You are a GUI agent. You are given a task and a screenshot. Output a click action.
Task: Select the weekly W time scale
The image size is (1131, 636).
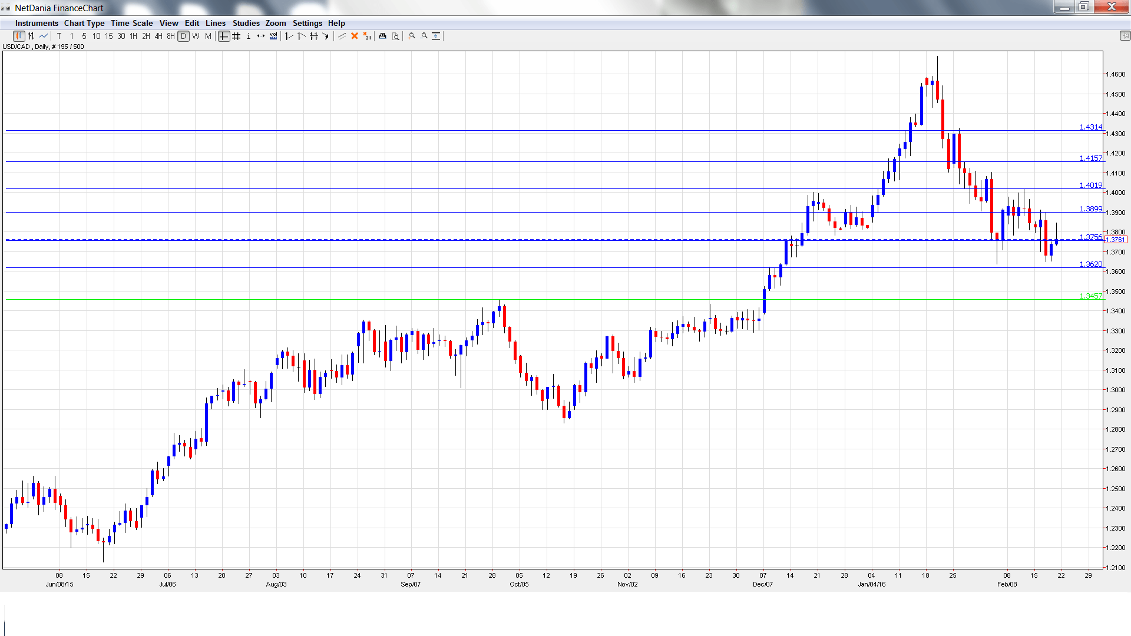196,37
